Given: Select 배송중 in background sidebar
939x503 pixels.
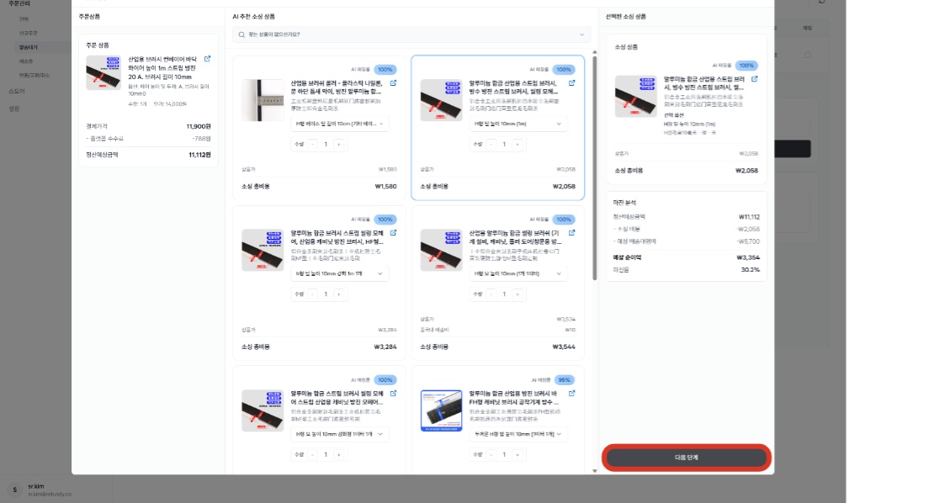Looking at the screenshot, I should coord(26,61).
